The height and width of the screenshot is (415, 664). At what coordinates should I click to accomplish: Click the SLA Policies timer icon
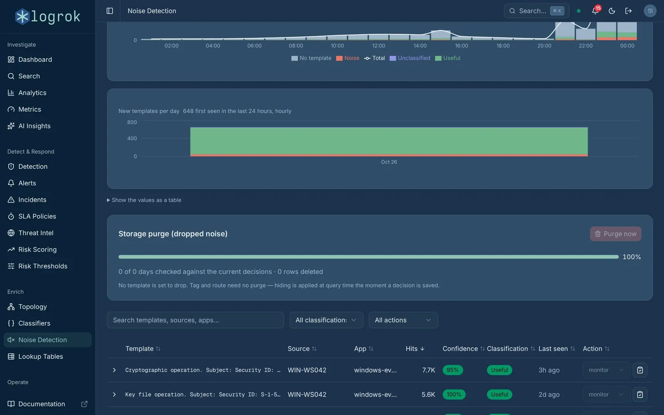[x=11, y=216]
